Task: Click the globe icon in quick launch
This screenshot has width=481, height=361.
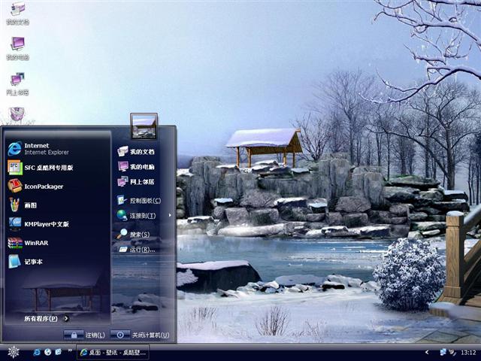Action: click(47, 352)
